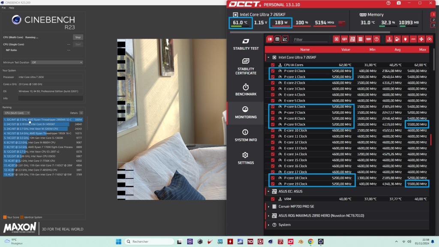439x247 pixels.
Task: Collapse the ASUS EC: ASUS sensor group
Action: tap(268, 192)
